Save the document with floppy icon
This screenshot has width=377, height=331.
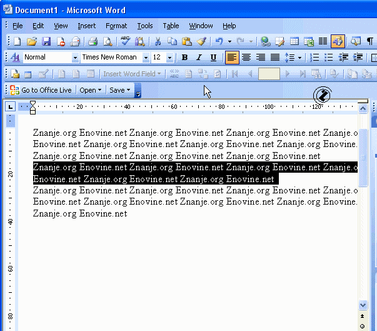click(46, 42)
